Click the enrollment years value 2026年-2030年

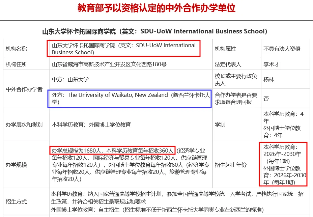[285, 165]
